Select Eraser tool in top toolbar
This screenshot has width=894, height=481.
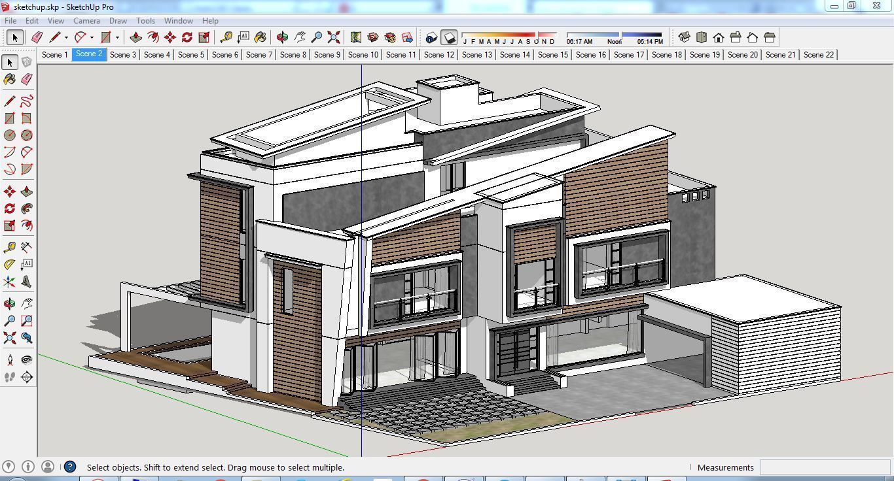[x=37, y=37]
